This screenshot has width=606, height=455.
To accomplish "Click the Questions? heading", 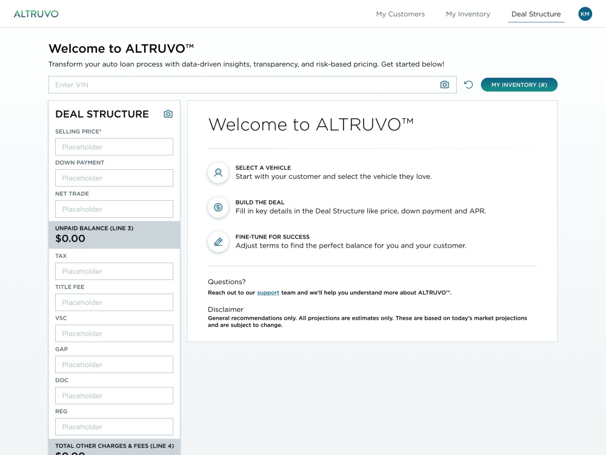I will pyautogui.click(x=227, y=281).
